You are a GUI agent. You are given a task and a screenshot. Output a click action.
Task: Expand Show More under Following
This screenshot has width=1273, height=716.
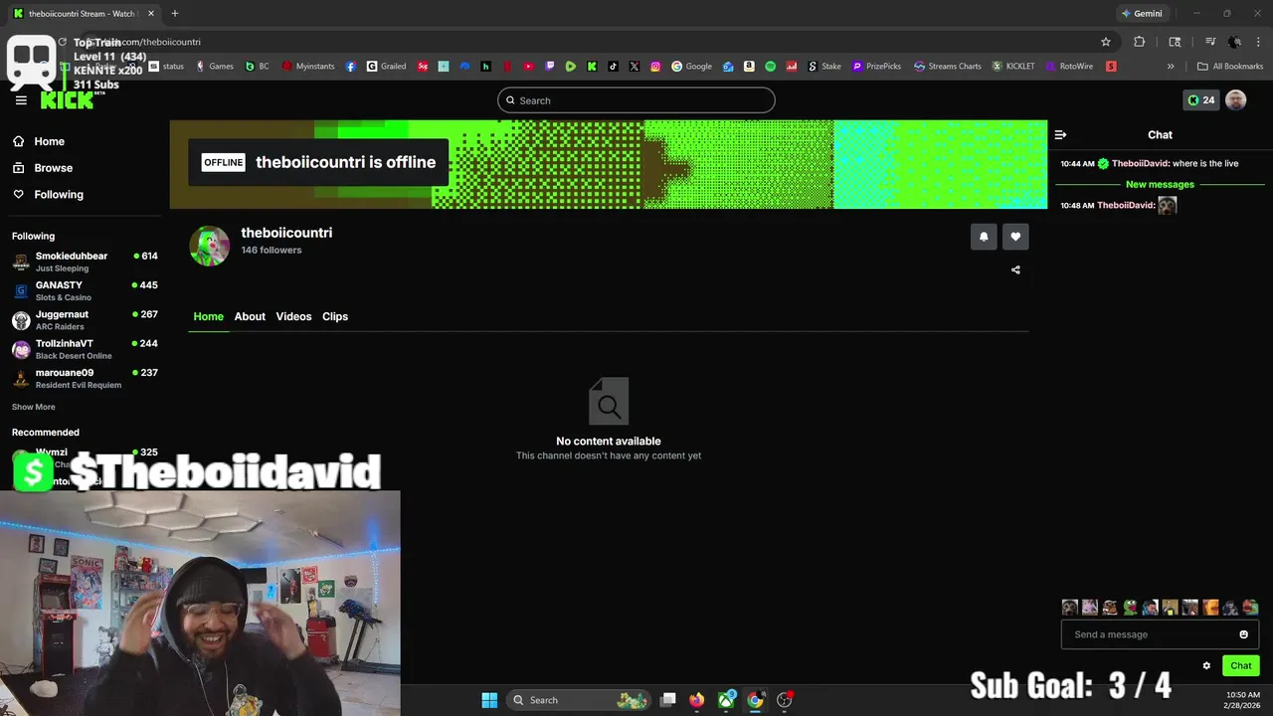[33, 407]
